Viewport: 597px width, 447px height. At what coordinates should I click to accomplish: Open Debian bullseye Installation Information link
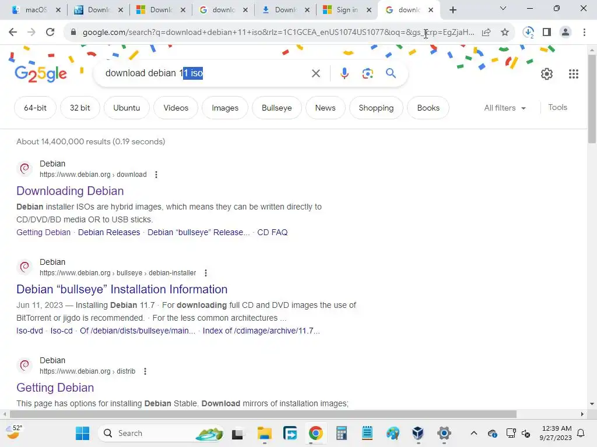(122, 289)
